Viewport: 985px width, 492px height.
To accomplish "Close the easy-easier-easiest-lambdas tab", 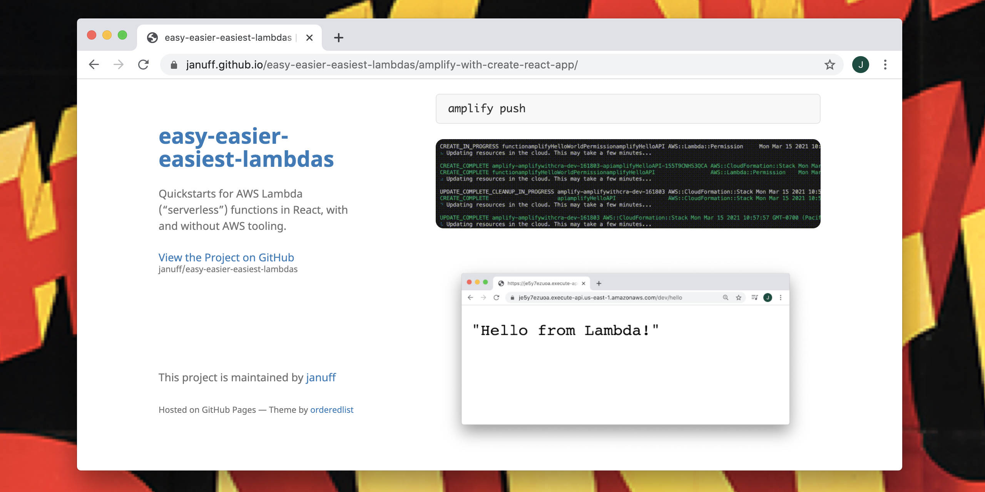I will tap(309, 38).
